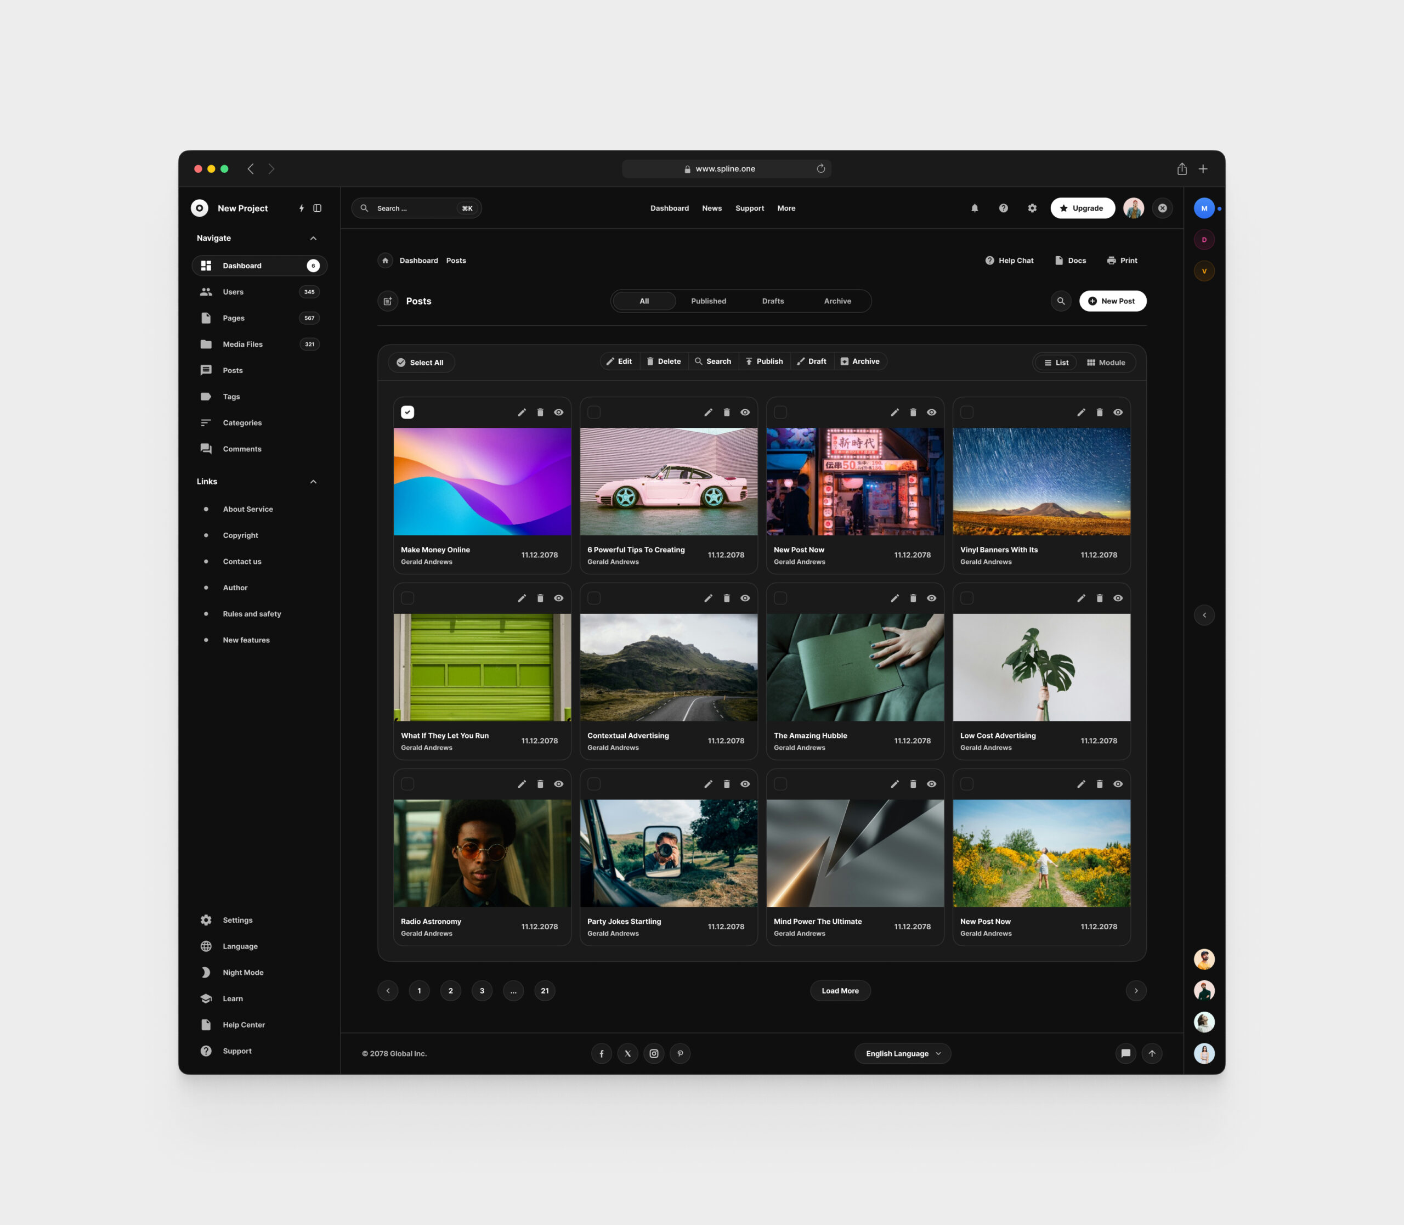The width and height of the screenshot is (1404, 1225).
Task: Reload the page in address bar
Action: (x=821, y=169)
